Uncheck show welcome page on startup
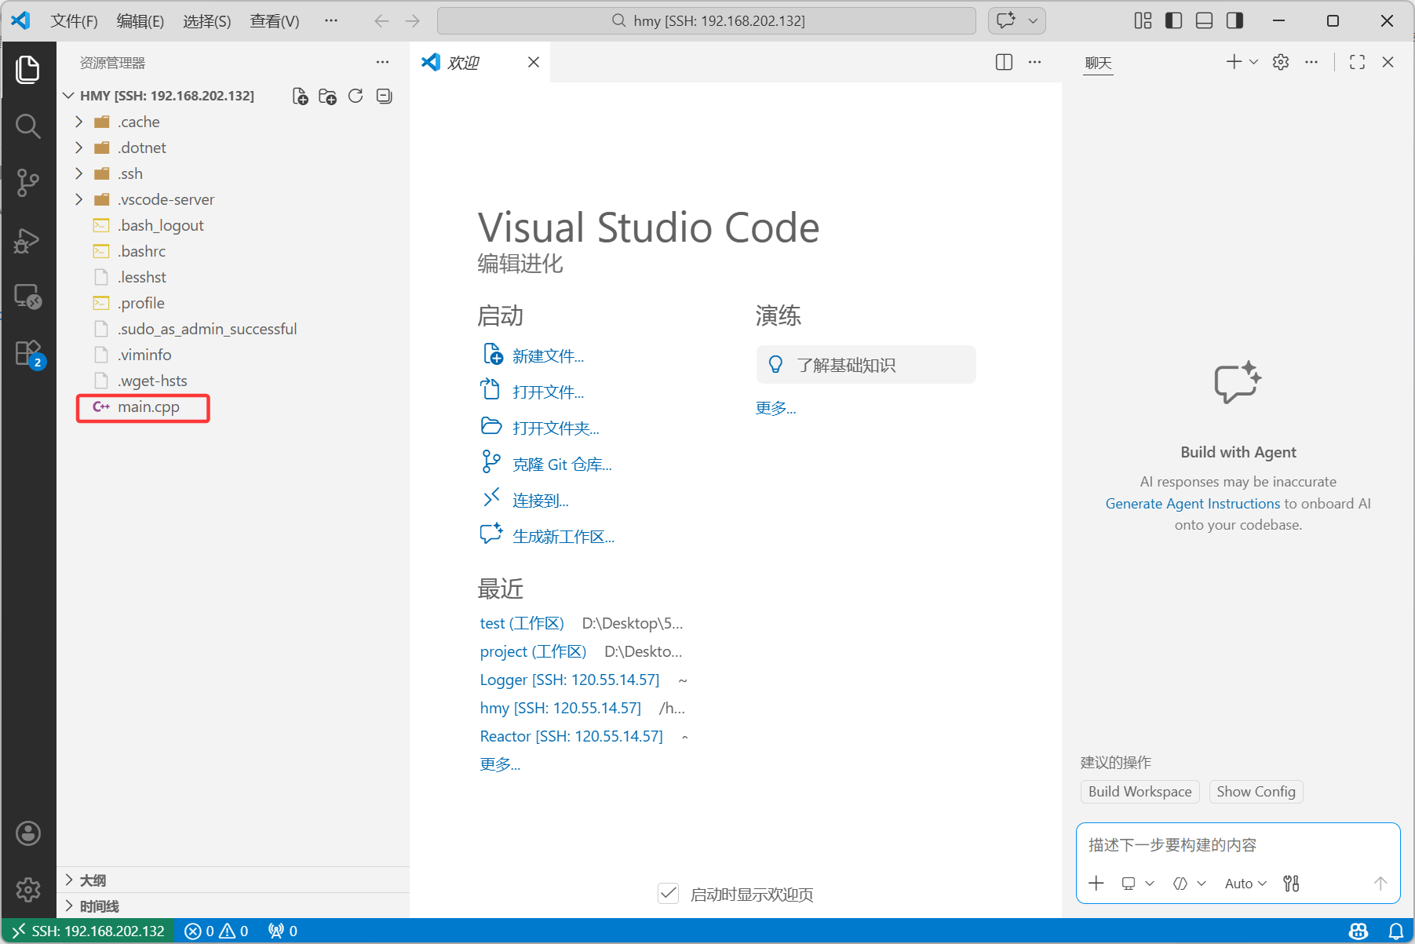The image size is (1415, 944). click(668, 893)
